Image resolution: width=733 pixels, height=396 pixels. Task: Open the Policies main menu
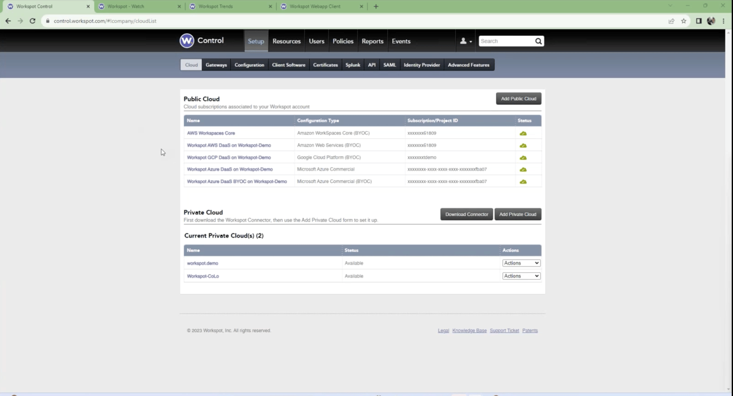[343, 41]
